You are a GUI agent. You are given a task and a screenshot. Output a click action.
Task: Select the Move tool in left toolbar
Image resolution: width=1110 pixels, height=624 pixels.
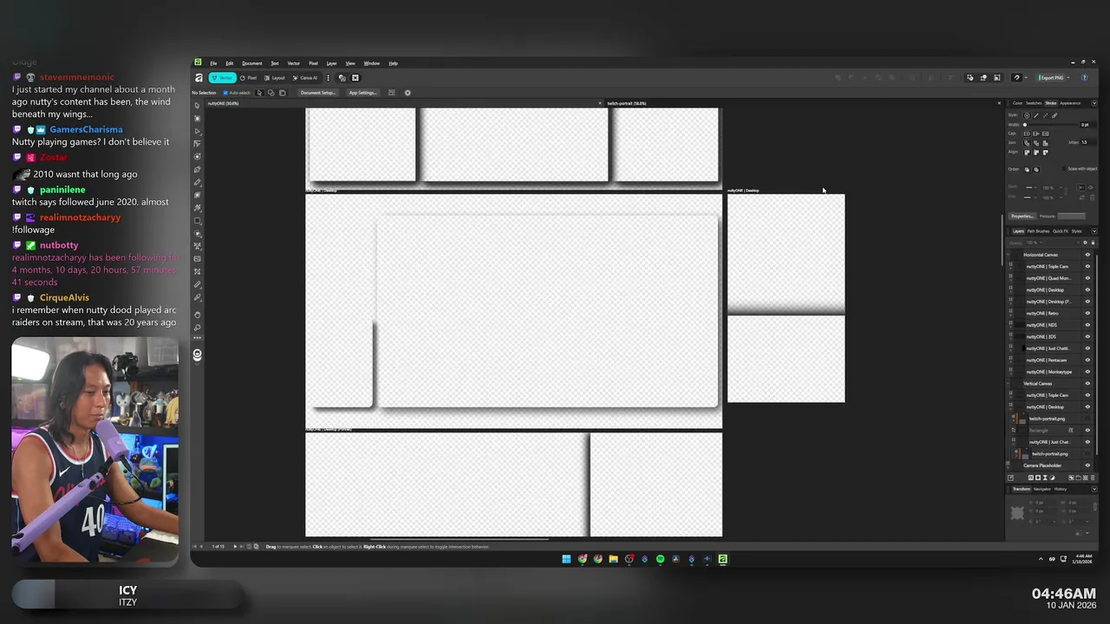pyautogui.click(x=198, y=106)
